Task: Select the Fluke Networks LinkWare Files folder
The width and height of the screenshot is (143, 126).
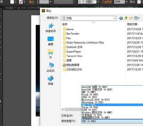Action: pos(84,43)
